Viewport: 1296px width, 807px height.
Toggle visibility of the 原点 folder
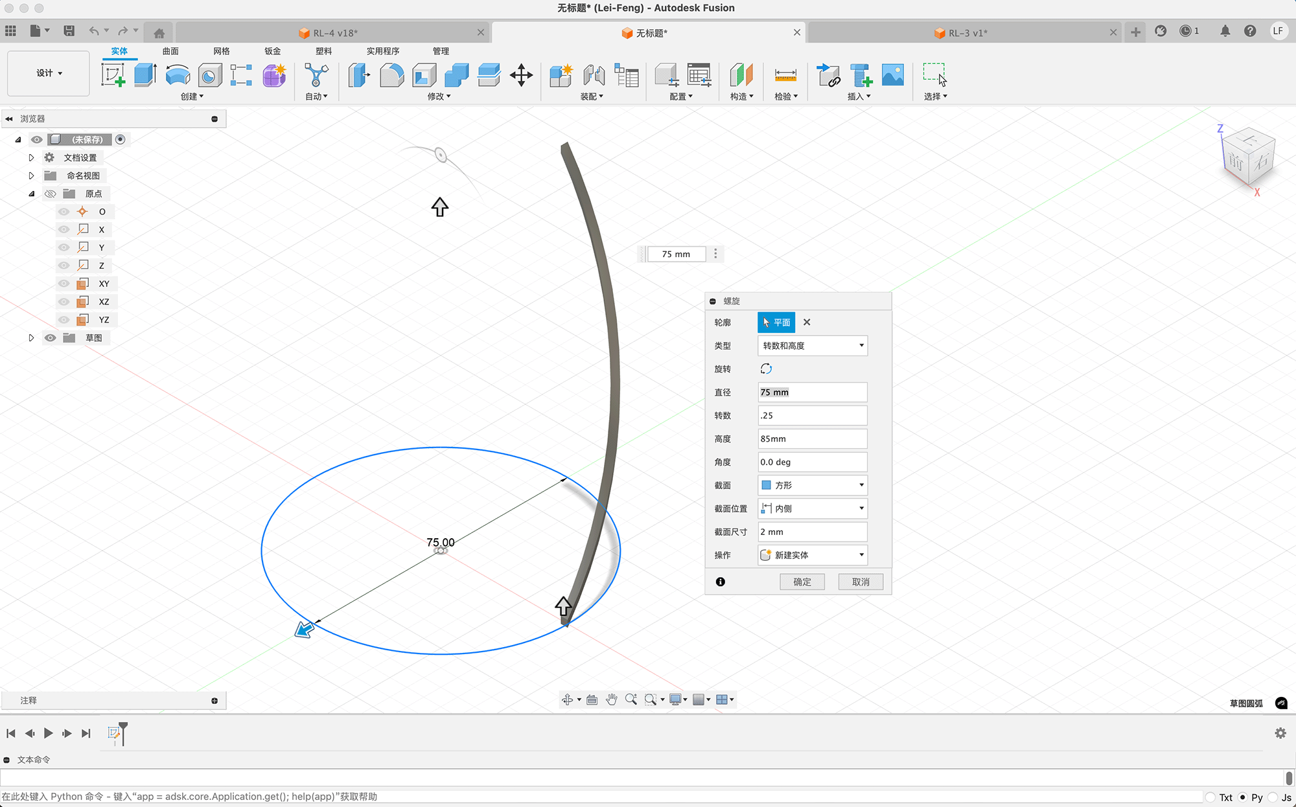point(50,194)
